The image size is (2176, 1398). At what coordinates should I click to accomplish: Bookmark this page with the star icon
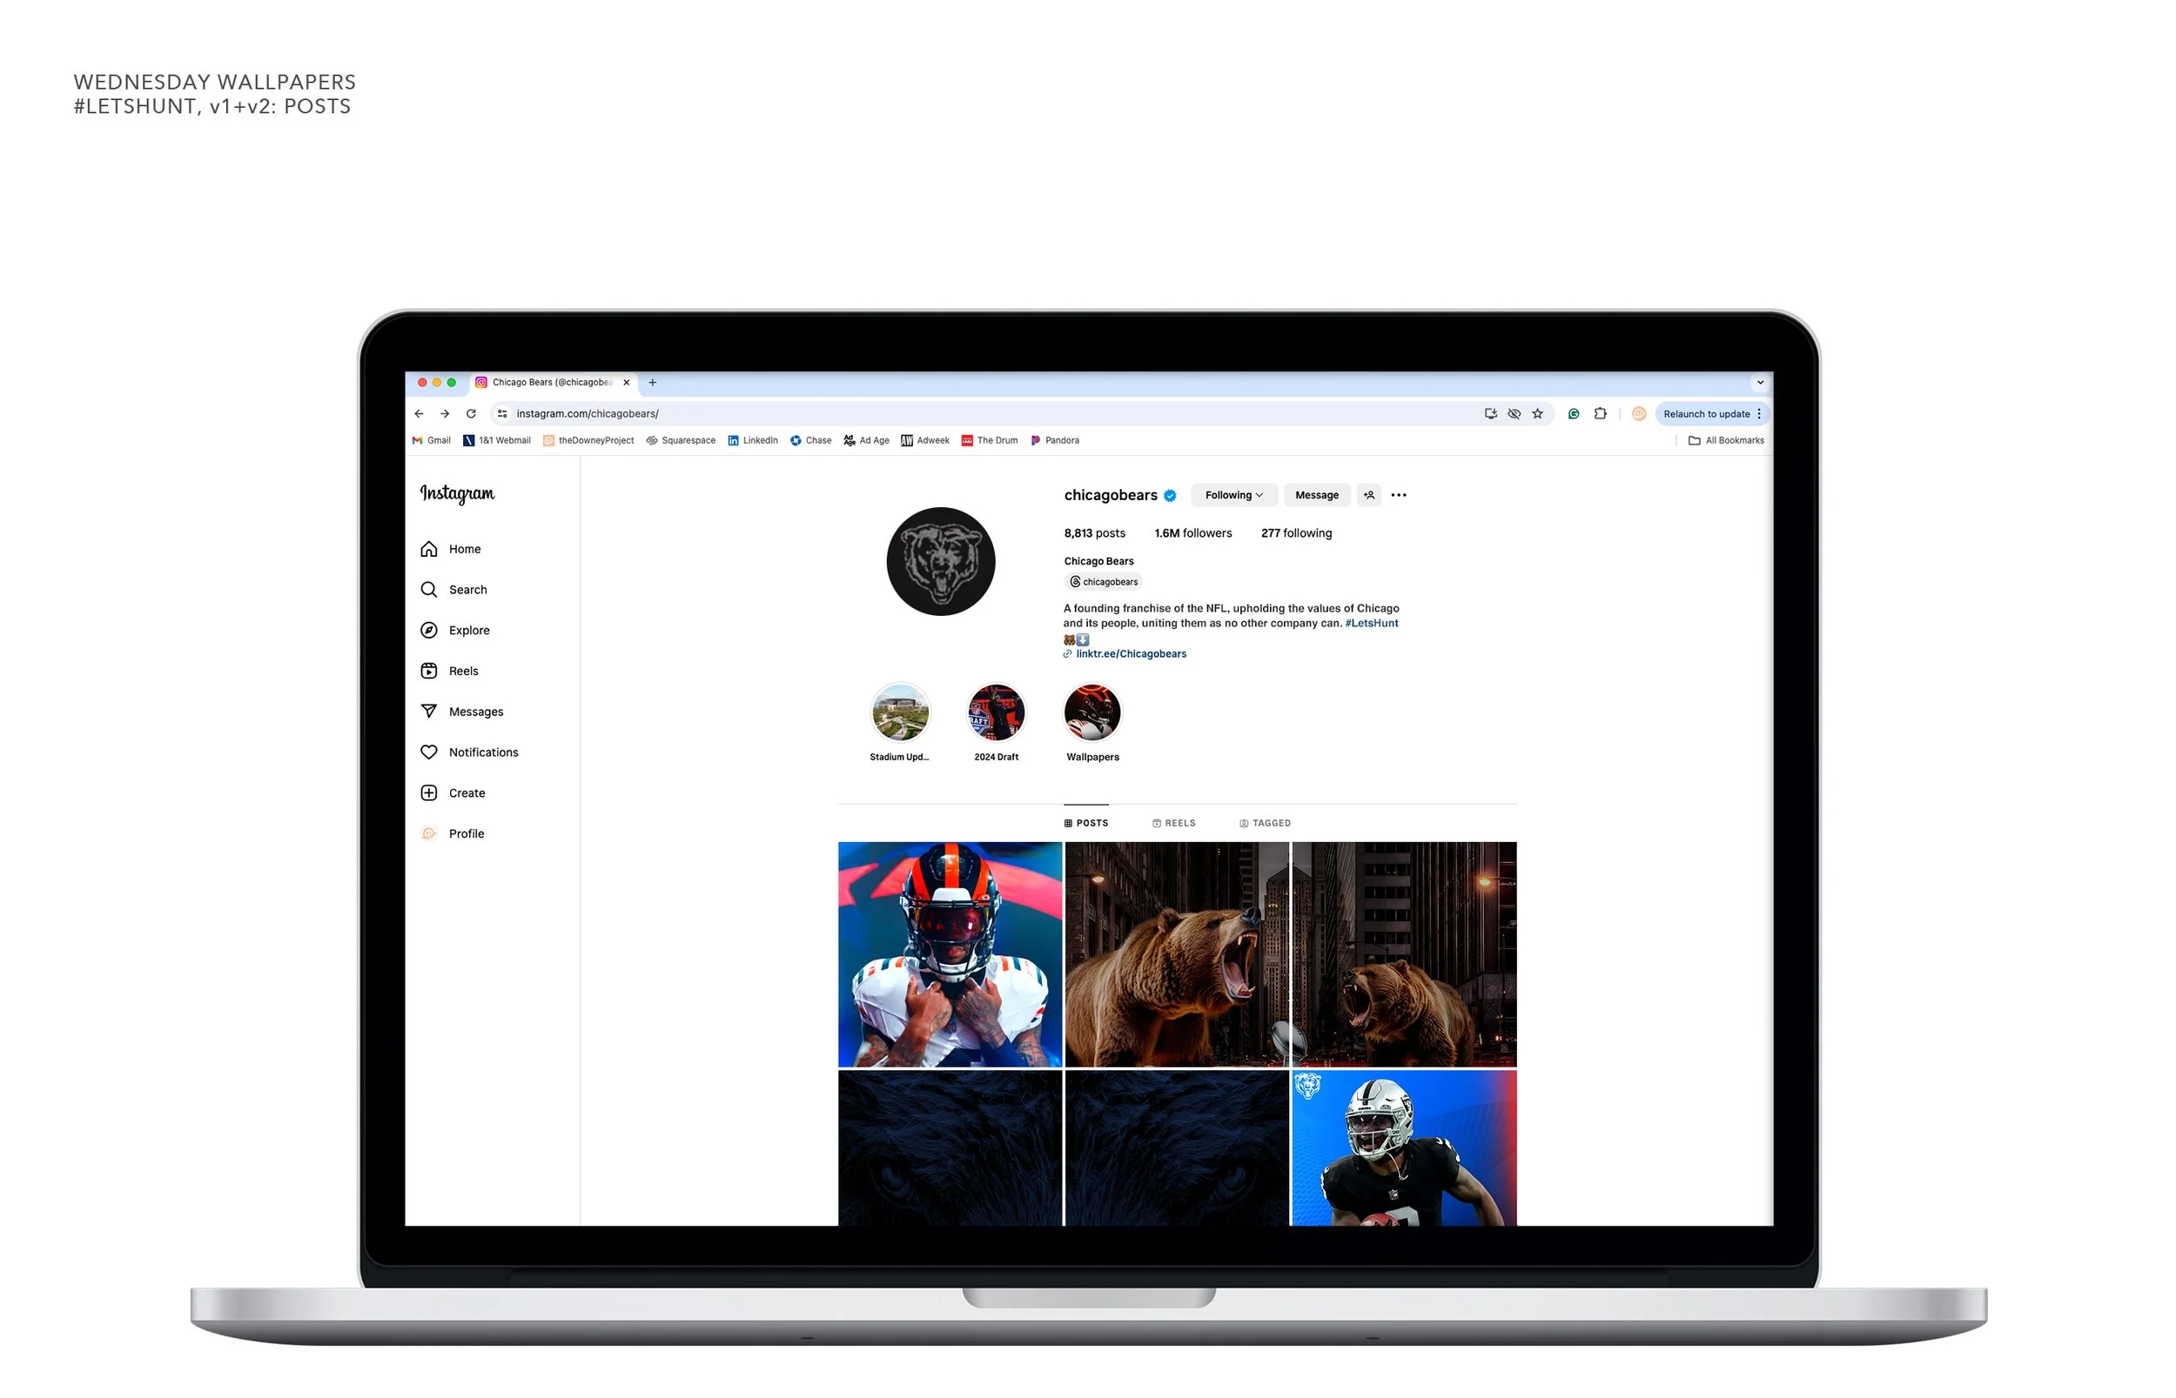(x=1537, y=414)
